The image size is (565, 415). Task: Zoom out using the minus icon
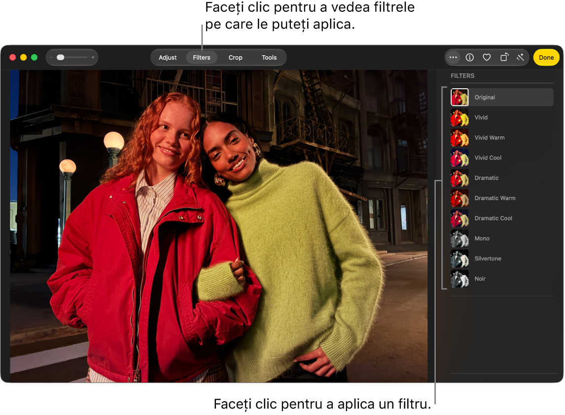51,57
